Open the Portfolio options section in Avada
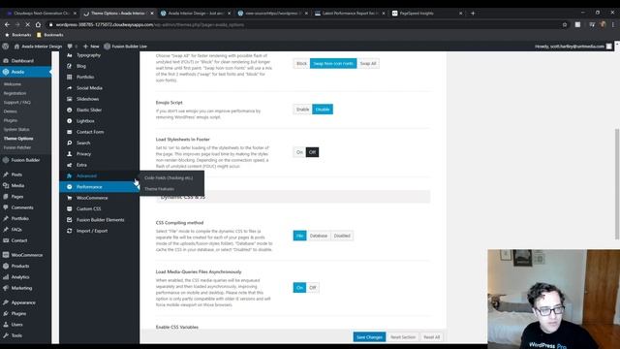Image resolution: width=620 pixels, height=349 pixels. coord(85,77)
